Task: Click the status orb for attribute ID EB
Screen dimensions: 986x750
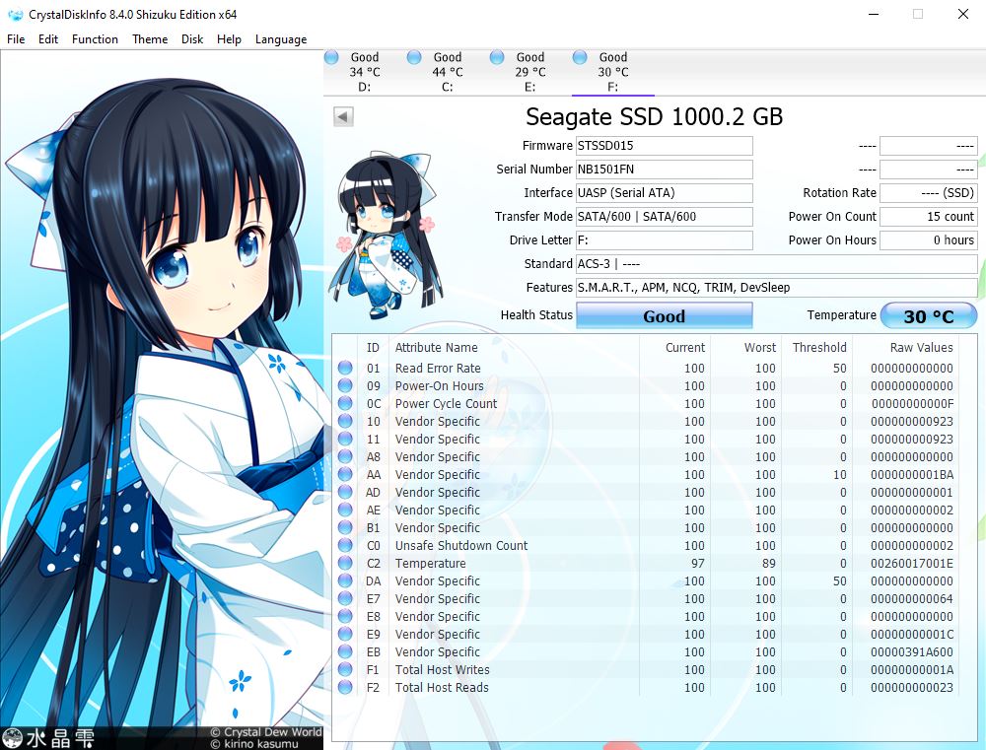Action: pos(345,651)
